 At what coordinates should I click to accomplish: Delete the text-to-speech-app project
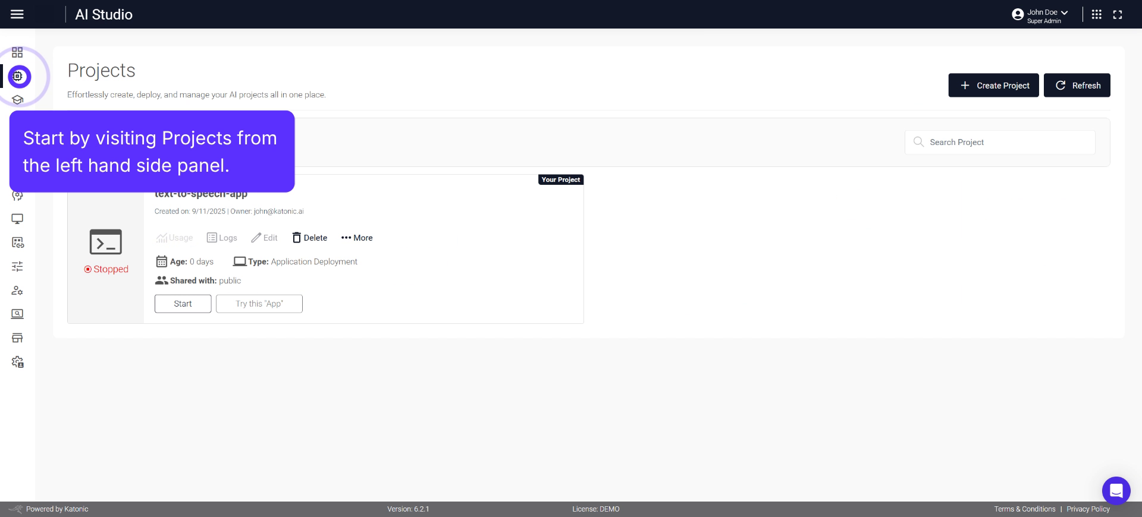tap(310, 238)
